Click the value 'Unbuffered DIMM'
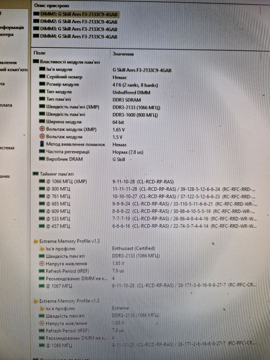Viewport: 270px width, 360px height. (x=131, y=93)
